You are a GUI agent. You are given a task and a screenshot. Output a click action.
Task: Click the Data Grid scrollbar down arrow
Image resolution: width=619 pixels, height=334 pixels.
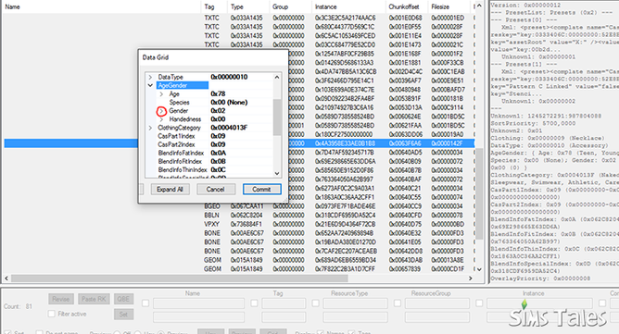pyautogui.click(x=277, y=173)
